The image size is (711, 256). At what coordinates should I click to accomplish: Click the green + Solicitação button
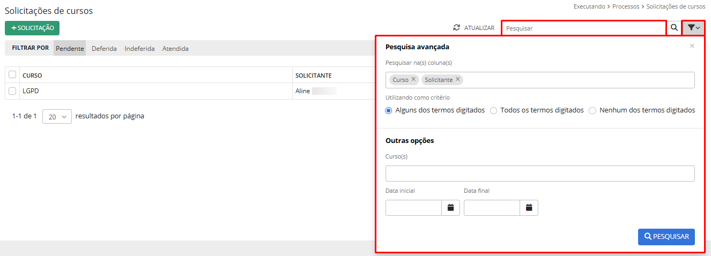(x=32, y=28)
